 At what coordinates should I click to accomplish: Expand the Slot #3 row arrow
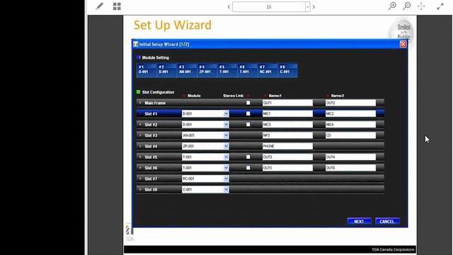140,135
